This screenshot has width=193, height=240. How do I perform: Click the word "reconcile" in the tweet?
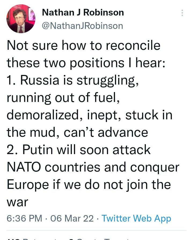tap(133, 45)
